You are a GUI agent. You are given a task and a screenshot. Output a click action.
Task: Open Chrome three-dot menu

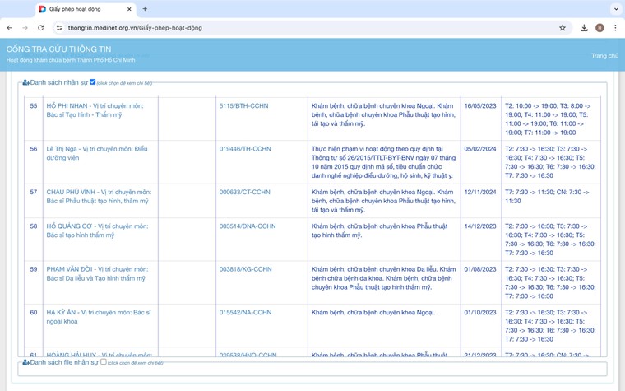pos(615,28)
